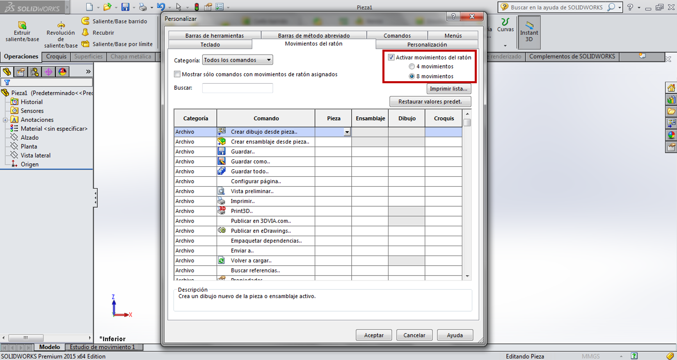677x360 pixels.
Task: Click the Print icon in top toolbar
Action: [143, 7]
